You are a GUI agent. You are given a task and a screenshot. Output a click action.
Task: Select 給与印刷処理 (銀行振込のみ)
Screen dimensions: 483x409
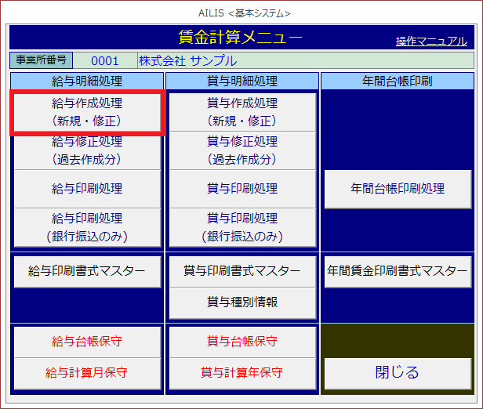coord(87,226)
